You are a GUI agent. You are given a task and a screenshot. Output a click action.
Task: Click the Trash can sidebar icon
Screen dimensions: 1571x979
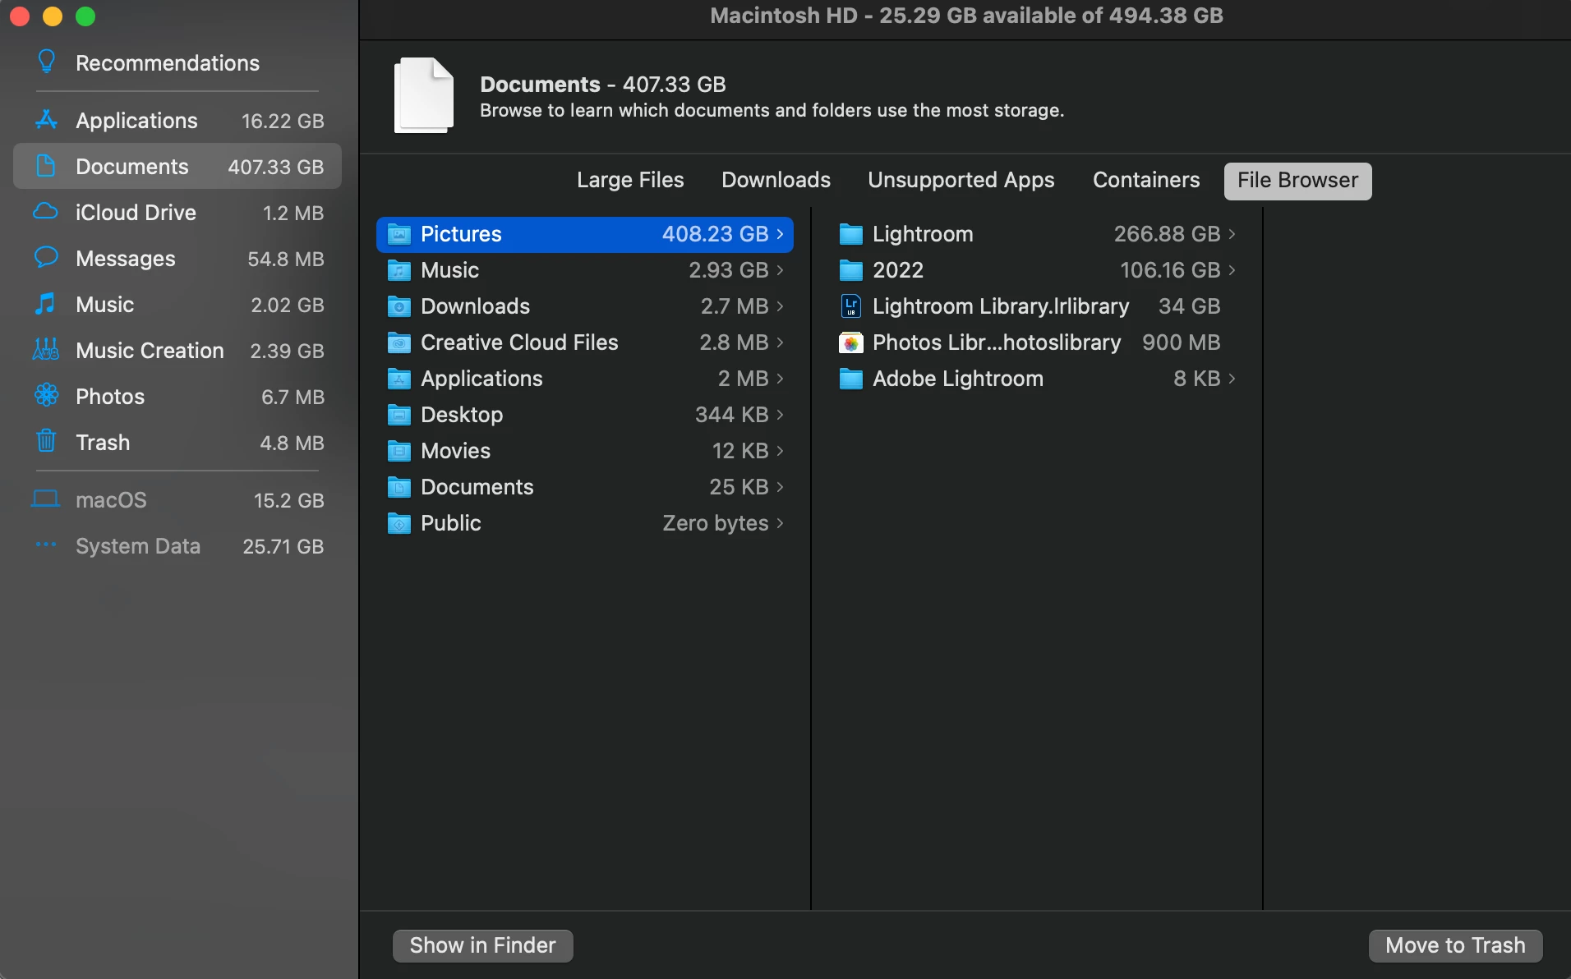pyautogui.click(x=46, y=441)
